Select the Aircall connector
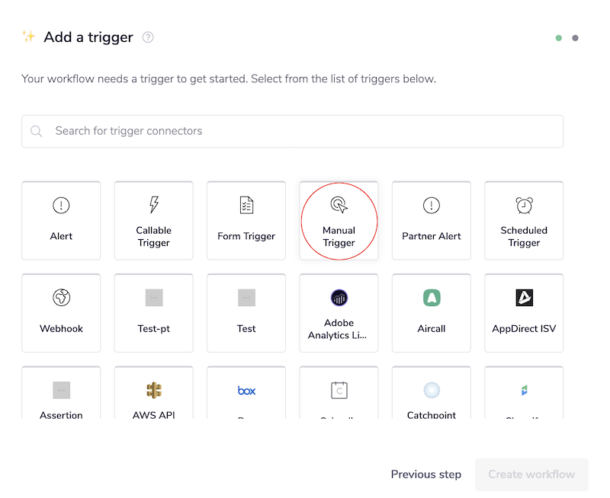 click(x=431, y=313)
